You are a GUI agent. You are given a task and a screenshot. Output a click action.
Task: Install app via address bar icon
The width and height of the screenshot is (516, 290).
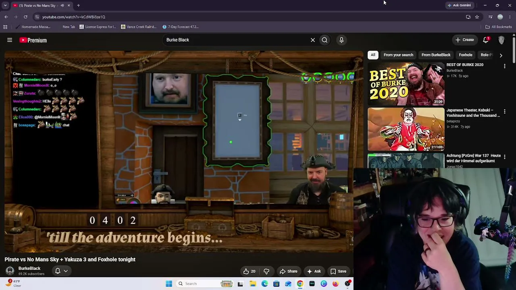pos(468,17)
